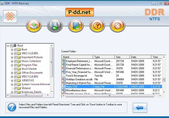The height and width of the screenshot is (118, 169).
Task: Open Help via question mark toolbar icon
Action: pos(97,26)
